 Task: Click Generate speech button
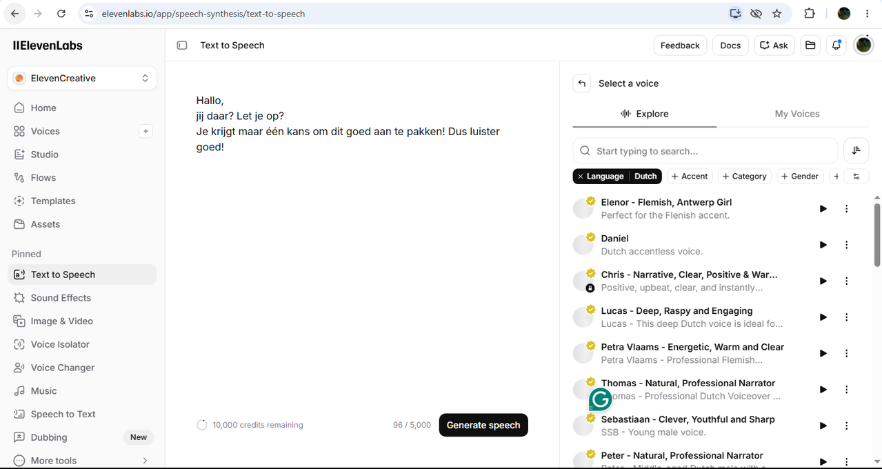483,425
